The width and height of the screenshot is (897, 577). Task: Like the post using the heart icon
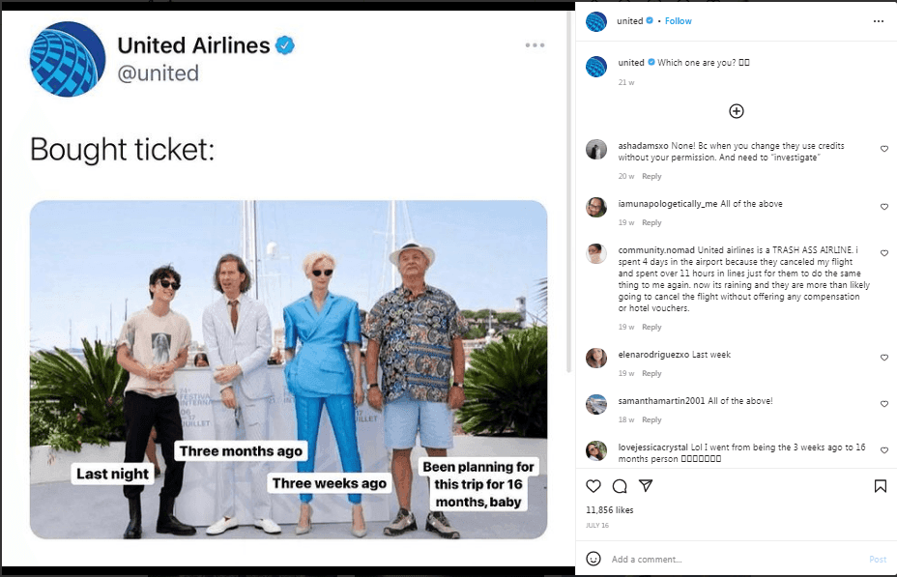coord(593,486)
